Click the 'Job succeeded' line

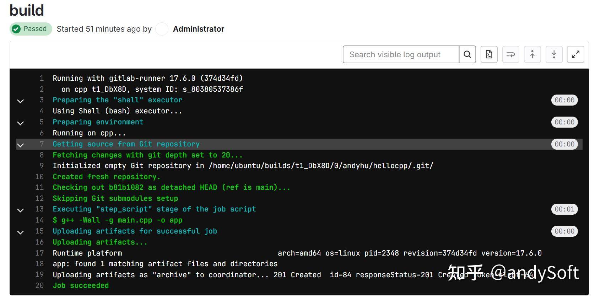[81, 285]
